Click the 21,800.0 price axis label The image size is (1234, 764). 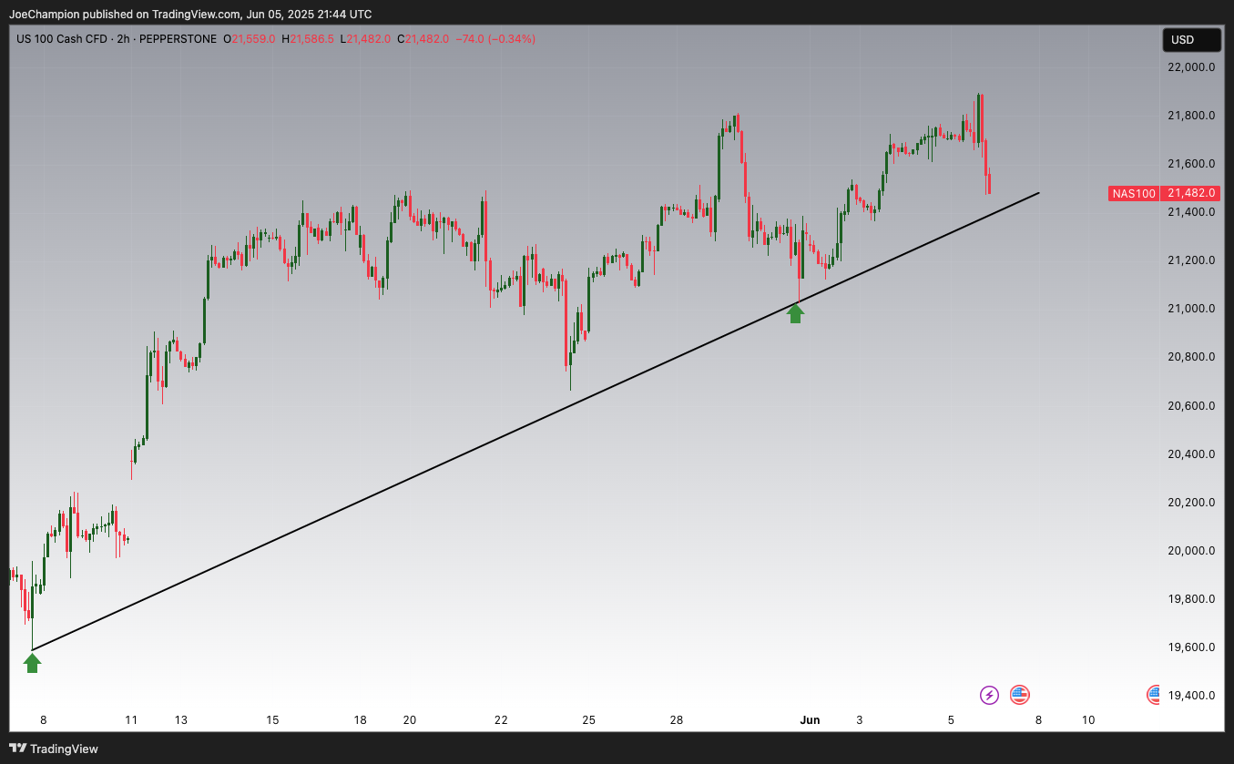coord(1191,116)
